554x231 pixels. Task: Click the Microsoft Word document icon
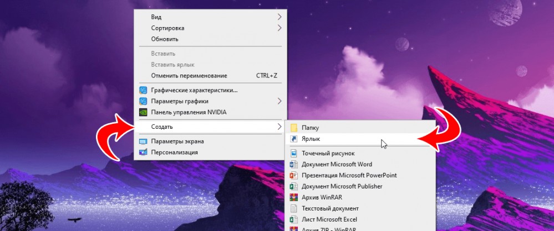[293, 165]
